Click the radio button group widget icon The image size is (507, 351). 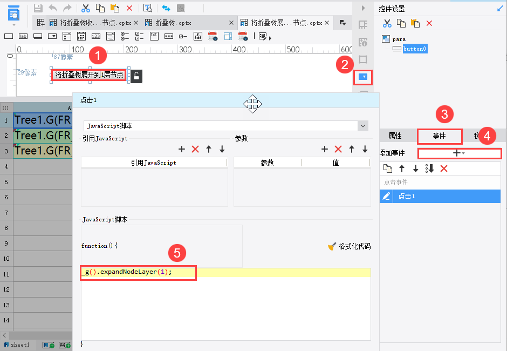(125, 36)
